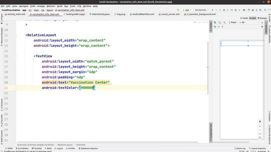Open the Event Log
Image resolution: width=271 pixels, height=152 pixels.
240,148
